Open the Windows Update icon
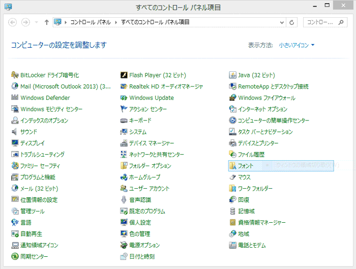 click(x=124, y=98)
